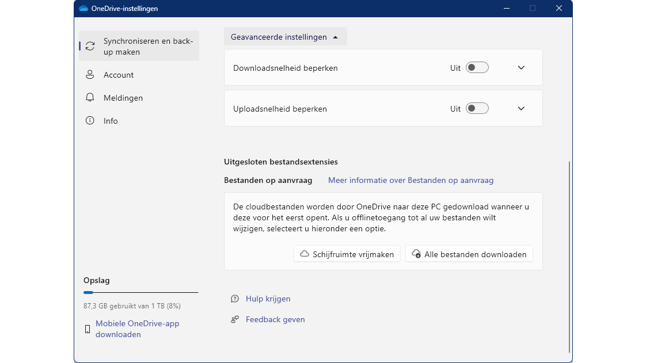Click the Opslag storage usage bar
646x363 pixels.
140,293
